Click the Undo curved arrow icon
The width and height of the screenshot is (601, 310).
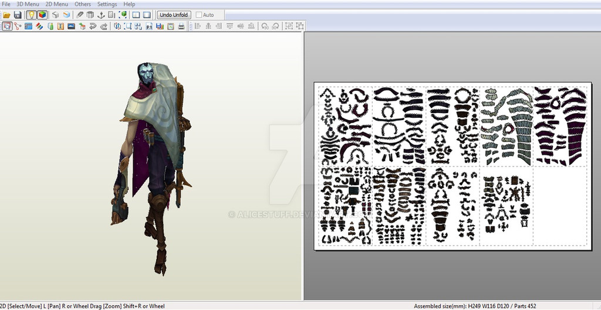pyautogui.click(x=93, y=26)
